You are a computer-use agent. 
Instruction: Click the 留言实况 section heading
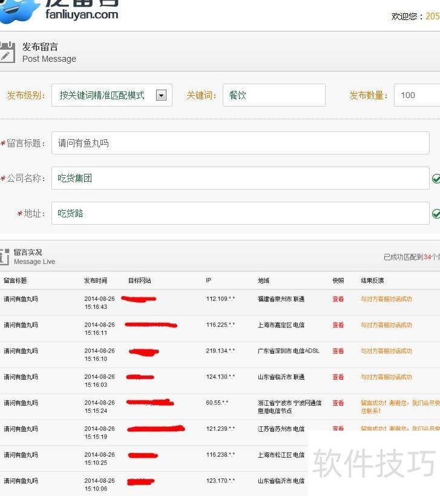(28, 252)
